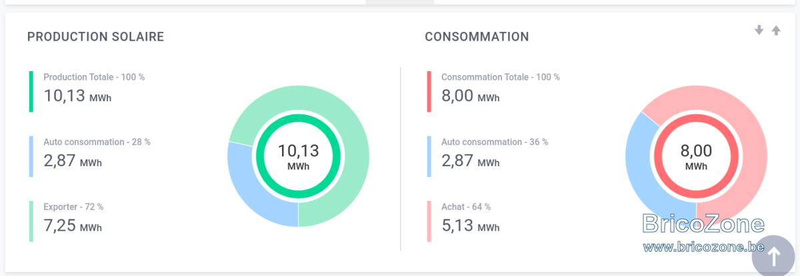Click the pink Achat color bar
This screenshot has height=276, width=800.
(x=429, y=221)
